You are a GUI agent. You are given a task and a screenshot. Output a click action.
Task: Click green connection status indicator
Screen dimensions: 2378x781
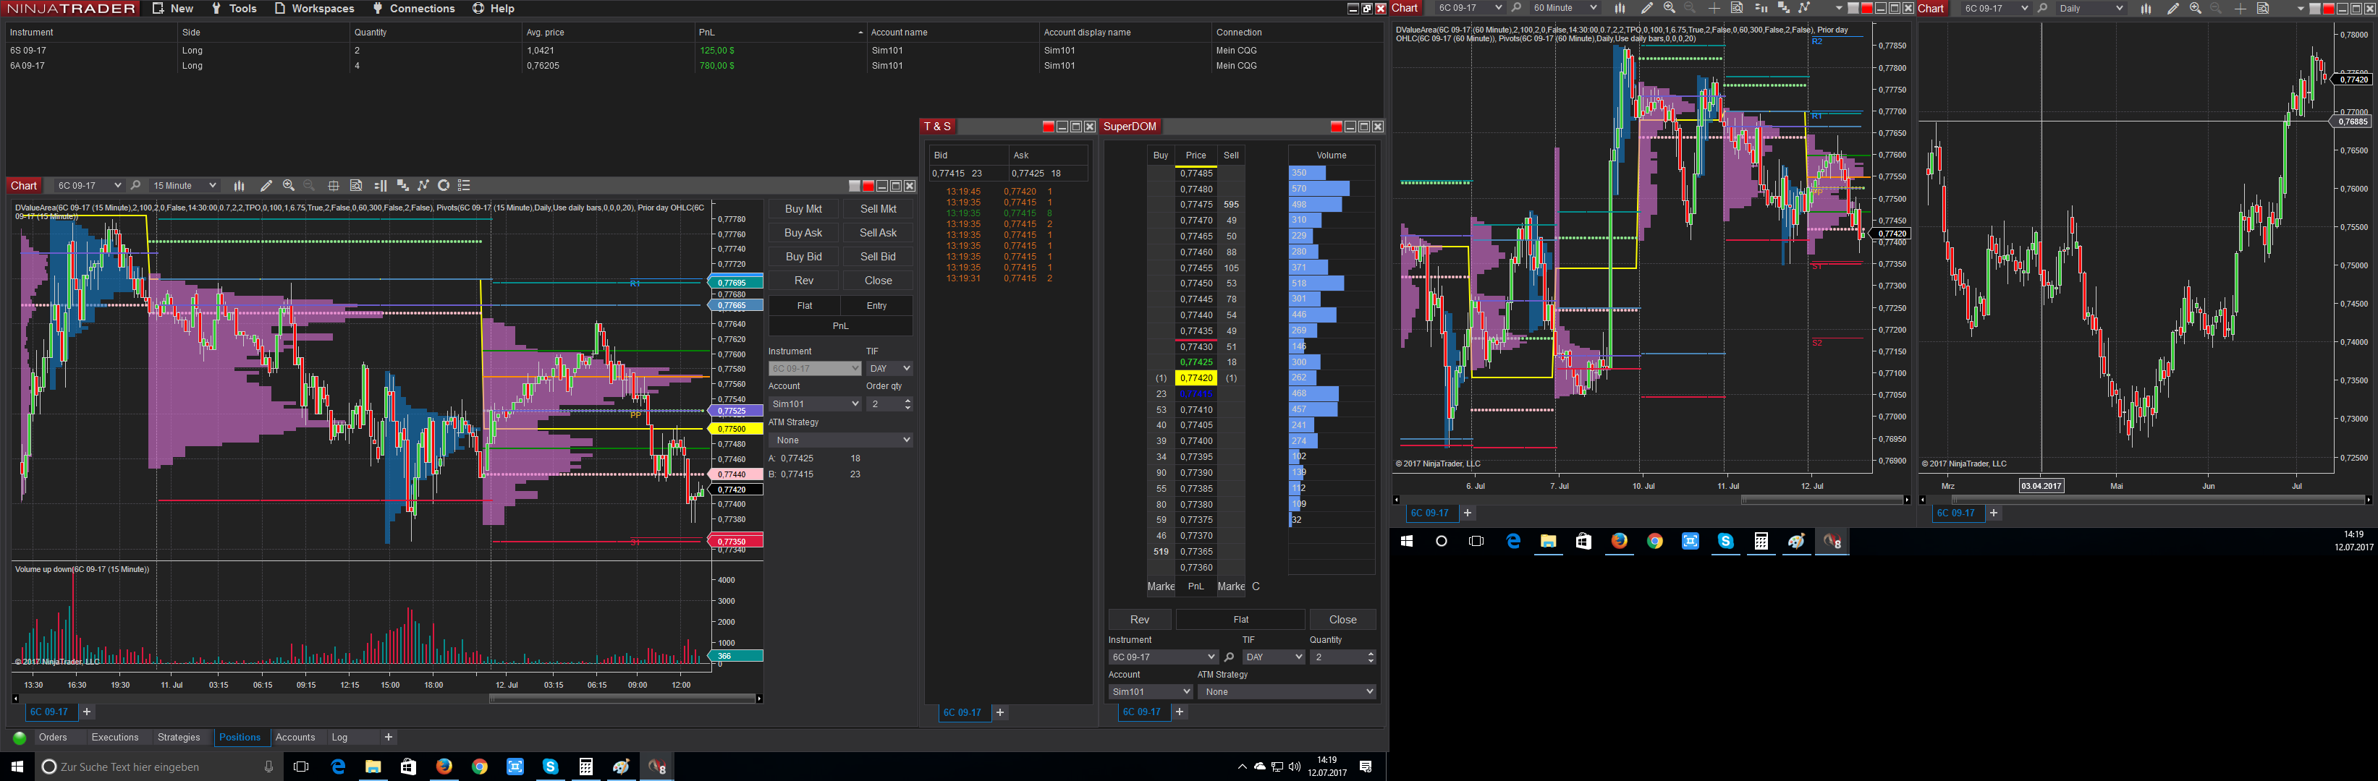pyautogui.click(x=20, y=738)
